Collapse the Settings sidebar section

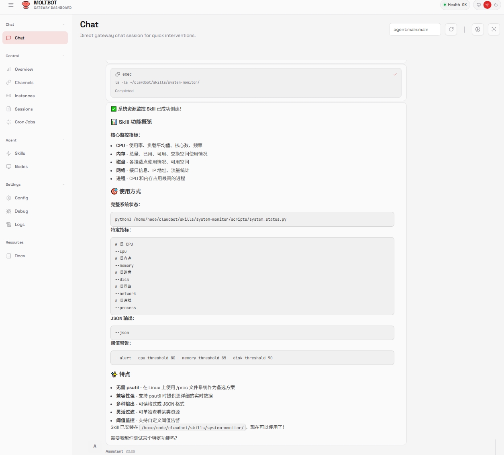(x=63, y=184)
